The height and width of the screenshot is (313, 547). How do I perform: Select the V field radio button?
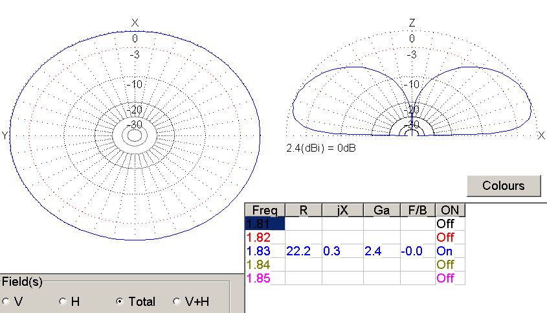coord(7,301)
